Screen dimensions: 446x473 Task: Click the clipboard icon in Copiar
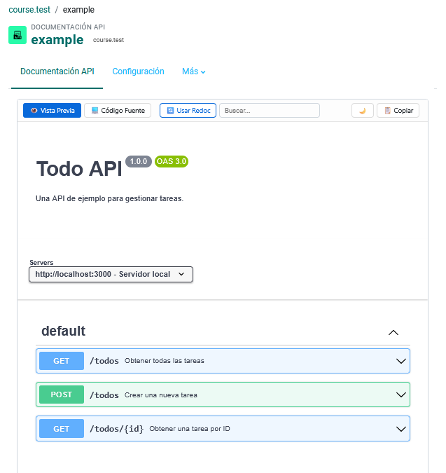click(388, 111)
